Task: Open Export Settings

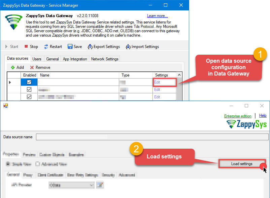Action: pyautogui.click(x=103, y=47)
